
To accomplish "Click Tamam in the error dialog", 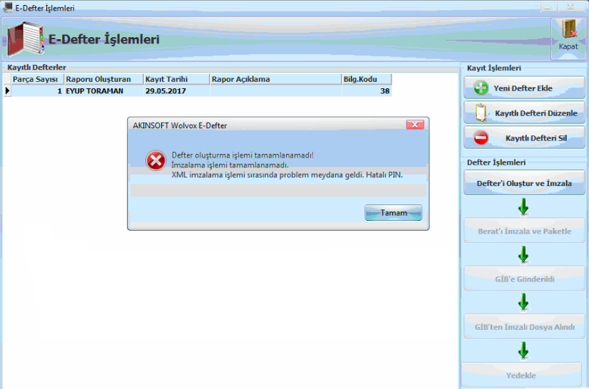I will pos(394,212).
